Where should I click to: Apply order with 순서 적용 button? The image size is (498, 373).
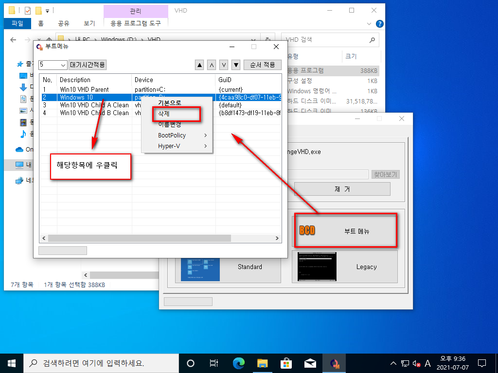pyautogui.click(x=263, y=65)
